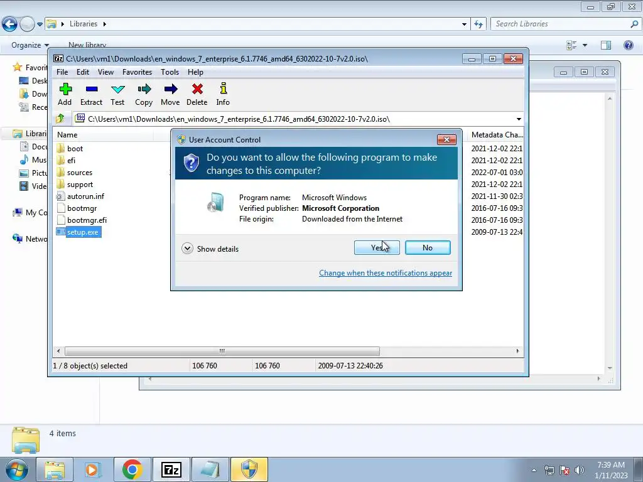
Task: Click No in the UAC prompt
Action: (428, 247)
